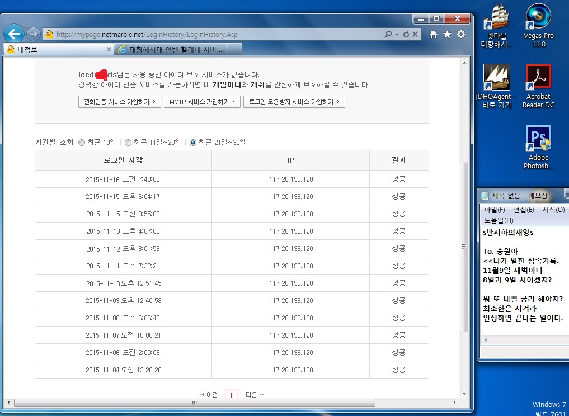Click 전화인증 서비스 가입하기 button

point(120,102)
